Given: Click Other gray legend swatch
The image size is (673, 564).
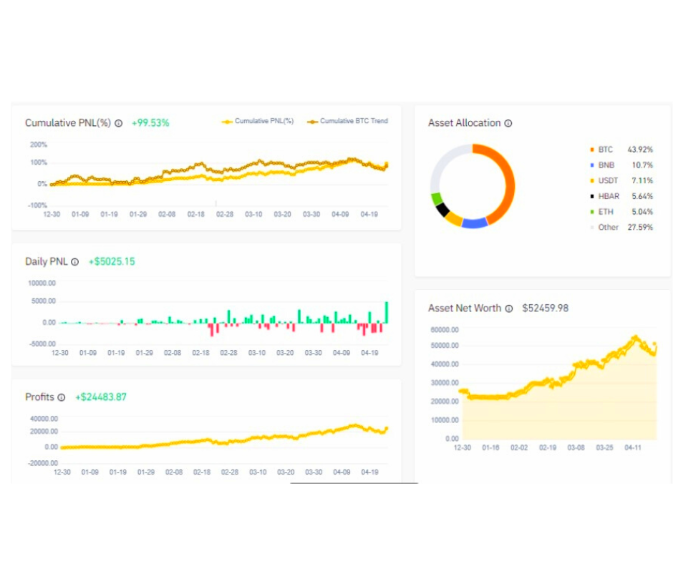Looking at the screenshot, I should tap(592, 227).
